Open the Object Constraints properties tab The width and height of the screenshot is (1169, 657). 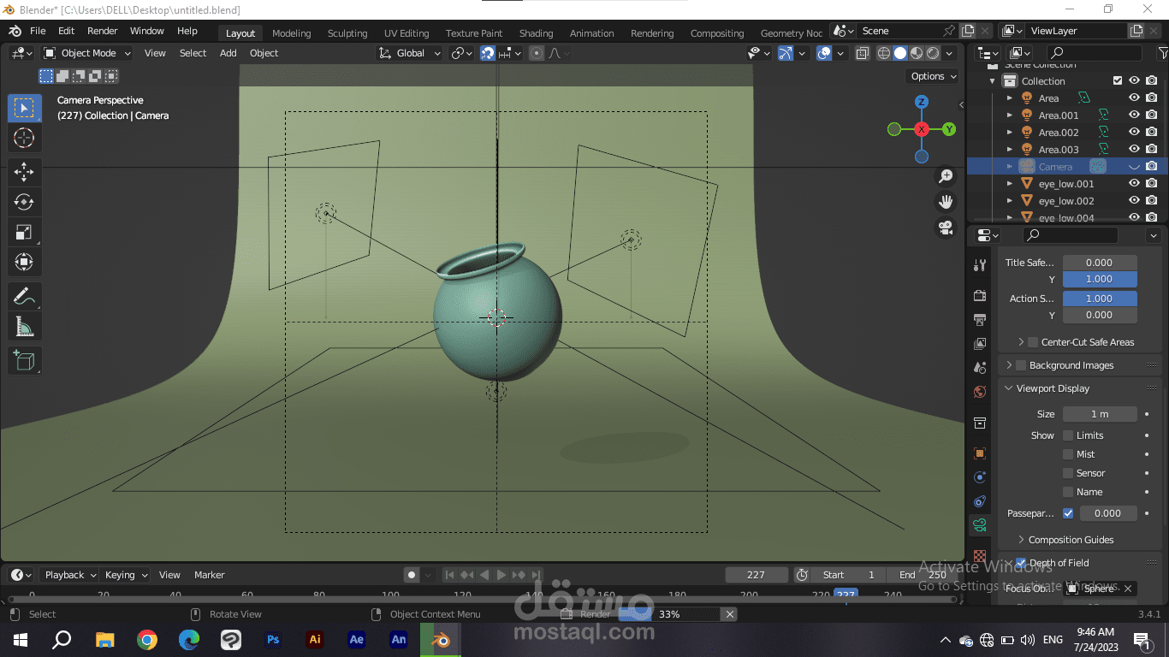tap(980, 501)
